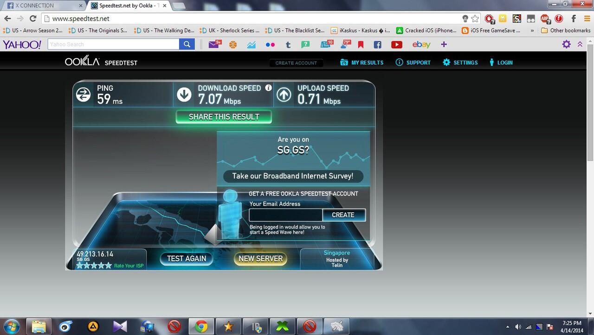Reload the Speedtest page
The height and width of the screenshot is (335, 594).
(x=33, y=19)
